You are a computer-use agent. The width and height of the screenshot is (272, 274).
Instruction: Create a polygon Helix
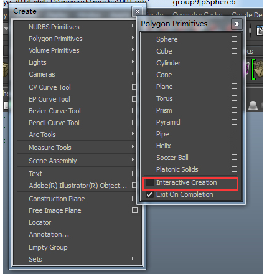164,146
